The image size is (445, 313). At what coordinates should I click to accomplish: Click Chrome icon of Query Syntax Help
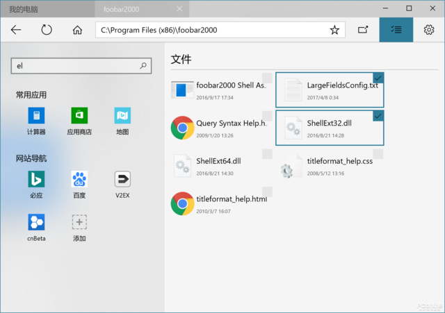(x=182, y=128)
